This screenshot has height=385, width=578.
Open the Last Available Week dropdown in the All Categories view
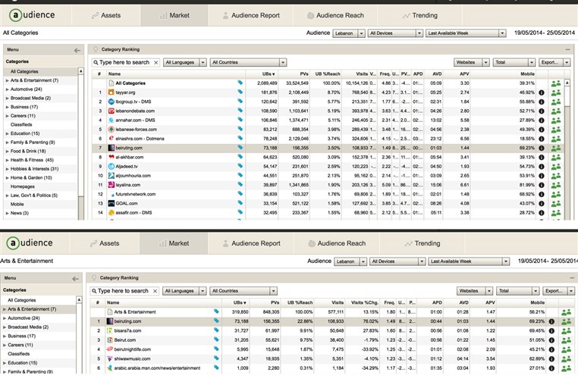click(466, 33)
